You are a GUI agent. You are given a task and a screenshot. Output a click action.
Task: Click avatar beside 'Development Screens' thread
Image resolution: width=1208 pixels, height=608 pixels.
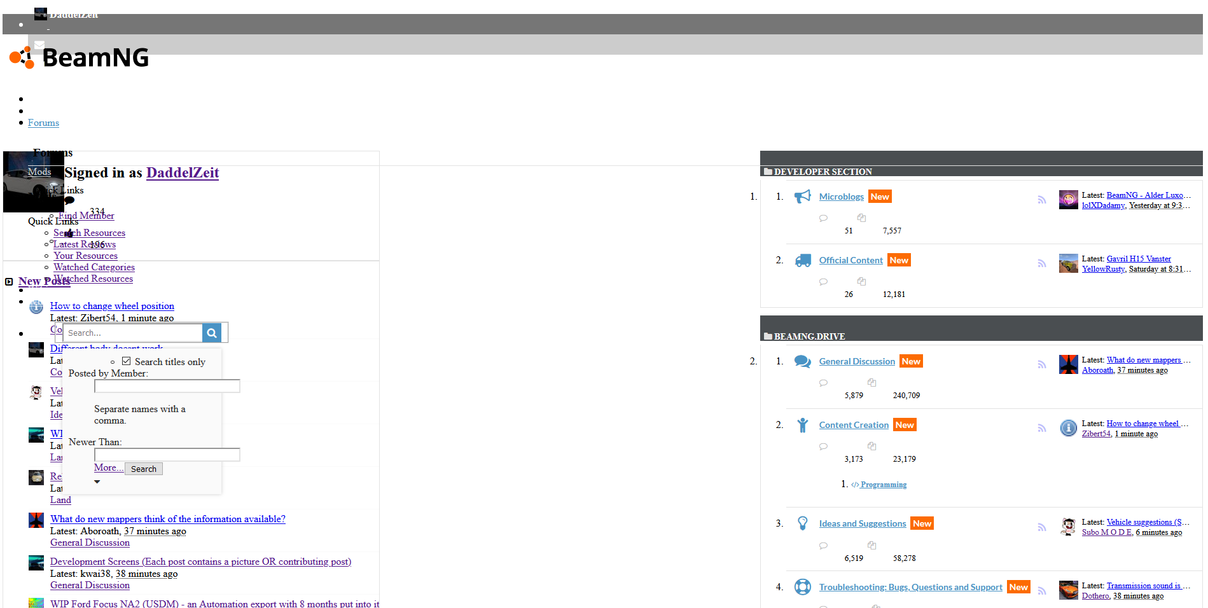coord(36,563)
